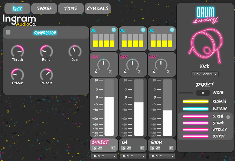The image size is (235, 161).
Task: Adjust the compressor Attack knob
Action: pos(17,75)
